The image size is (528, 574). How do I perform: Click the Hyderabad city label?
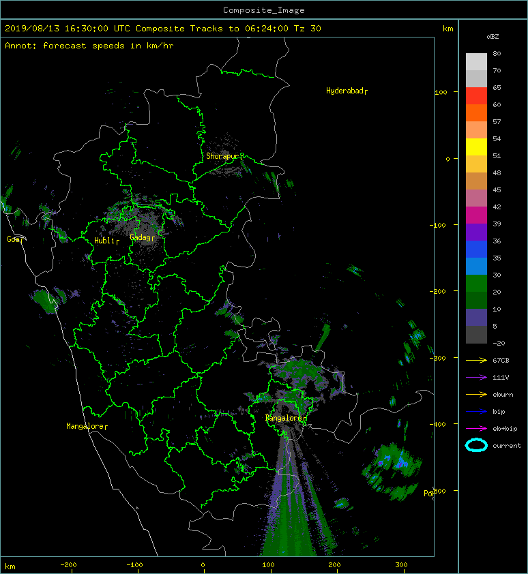[344, 91]
